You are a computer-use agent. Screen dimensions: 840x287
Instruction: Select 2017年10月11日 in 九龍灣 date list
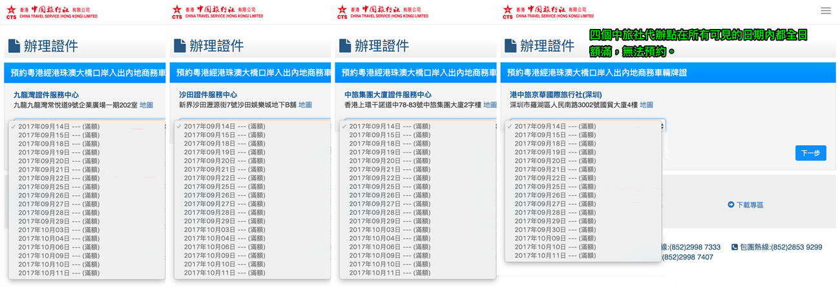pos(87,273)
